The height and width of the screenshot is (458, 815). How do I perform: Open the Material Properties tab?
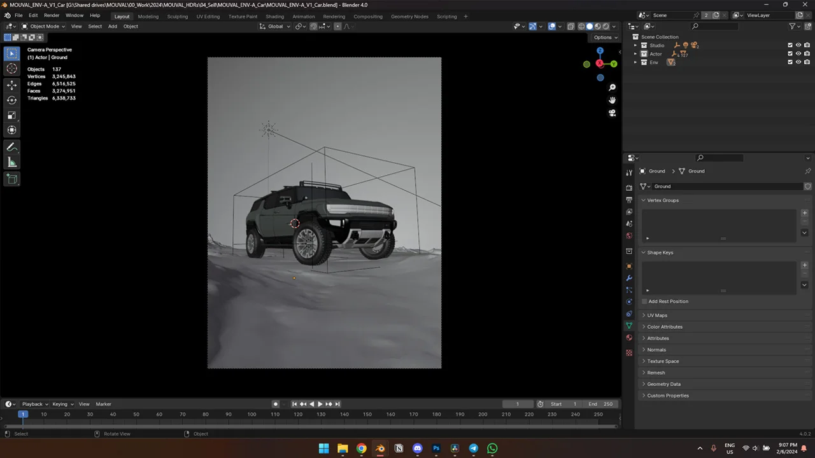coord(628,338)
